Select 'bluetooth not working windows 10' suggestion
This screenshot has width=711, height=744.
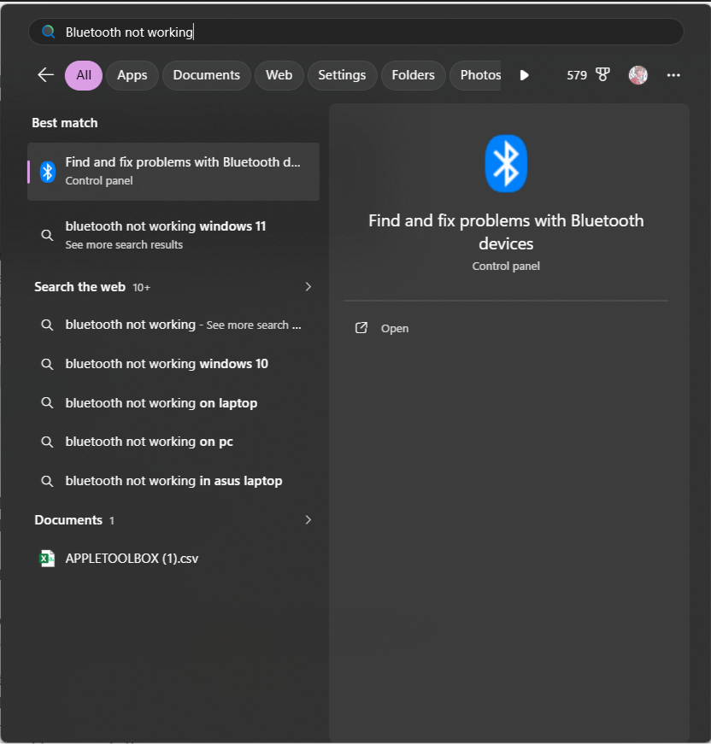173,364
